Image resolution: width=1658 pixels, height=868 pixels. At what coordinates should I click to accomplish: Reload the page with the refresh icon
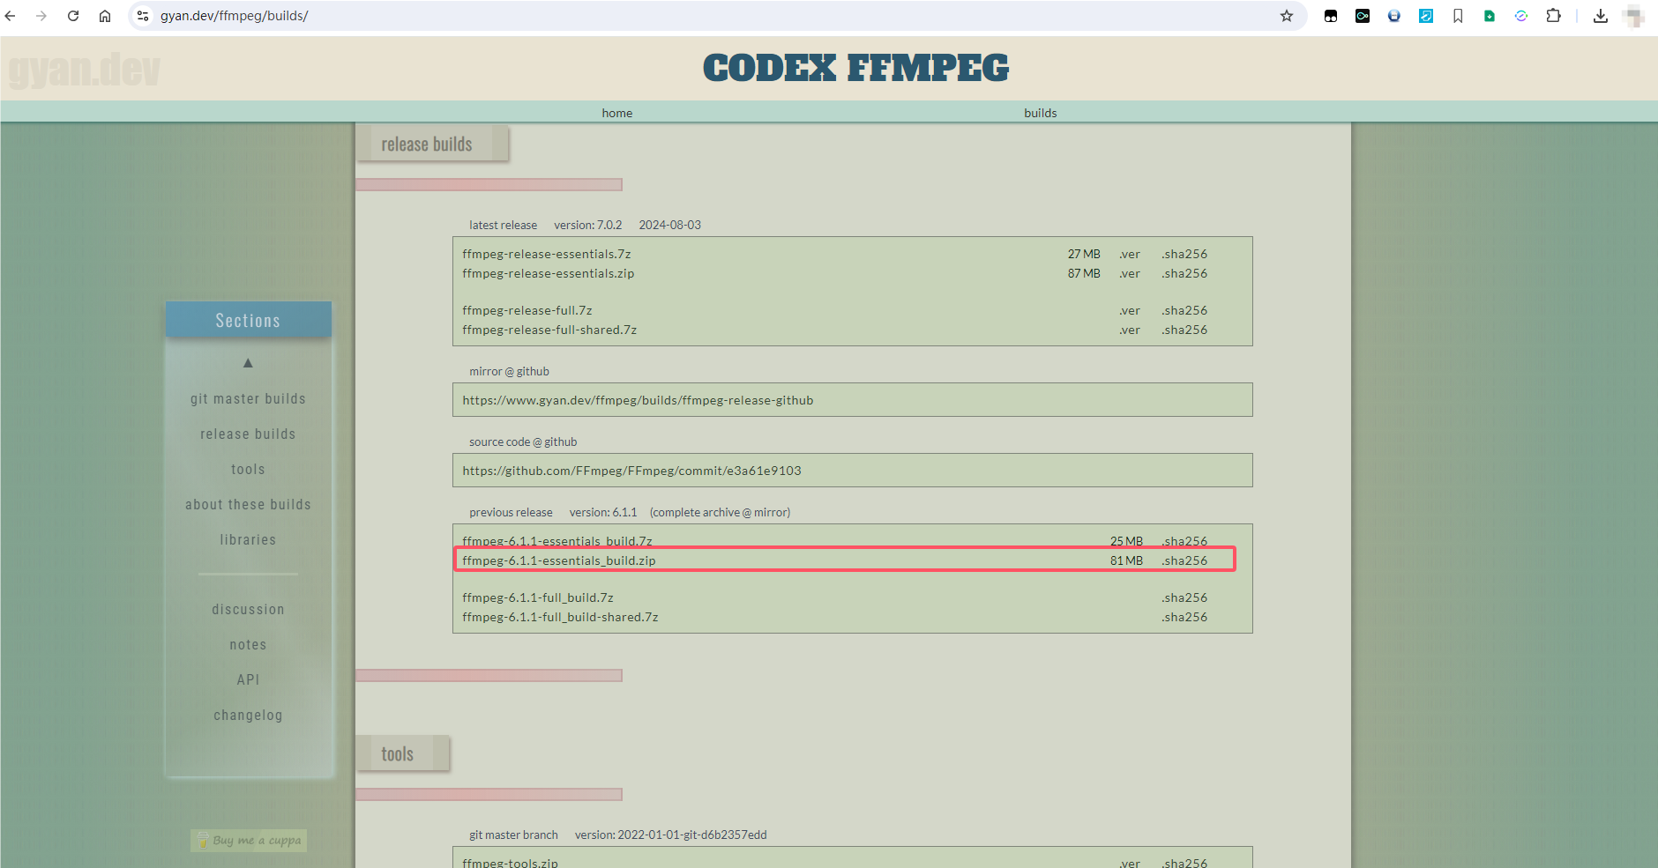(x=73, y=16)
